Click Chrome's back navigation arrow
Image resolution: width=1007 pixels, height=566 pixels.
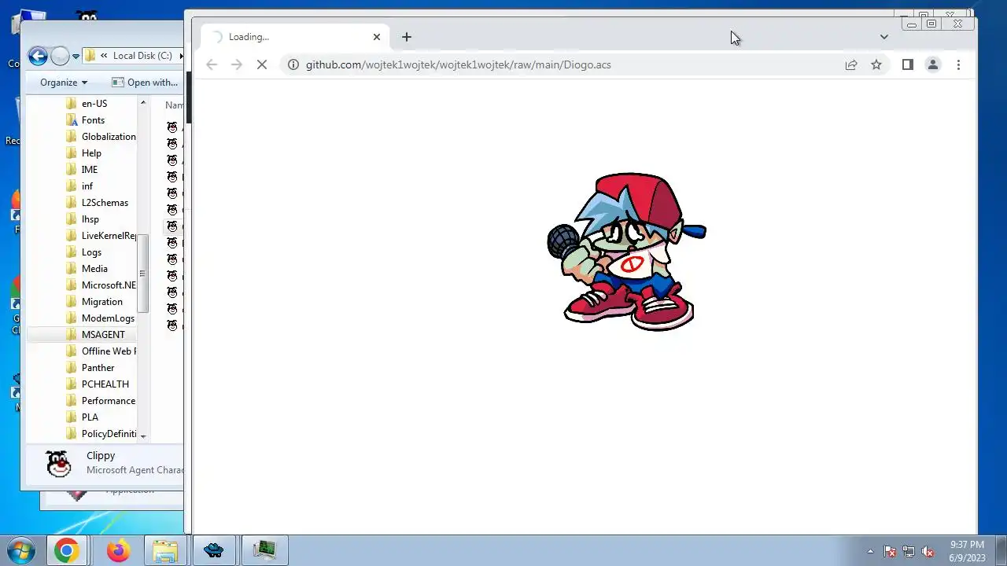(x=212, y=64)
